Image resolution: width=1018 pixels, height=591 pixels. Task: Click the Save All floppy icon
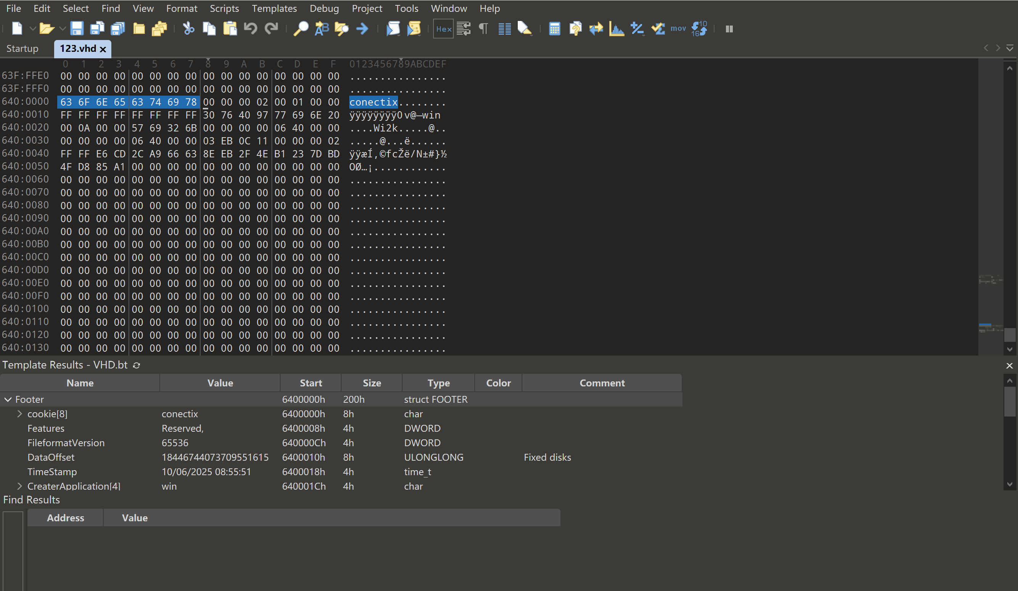[x=117, y=29]
